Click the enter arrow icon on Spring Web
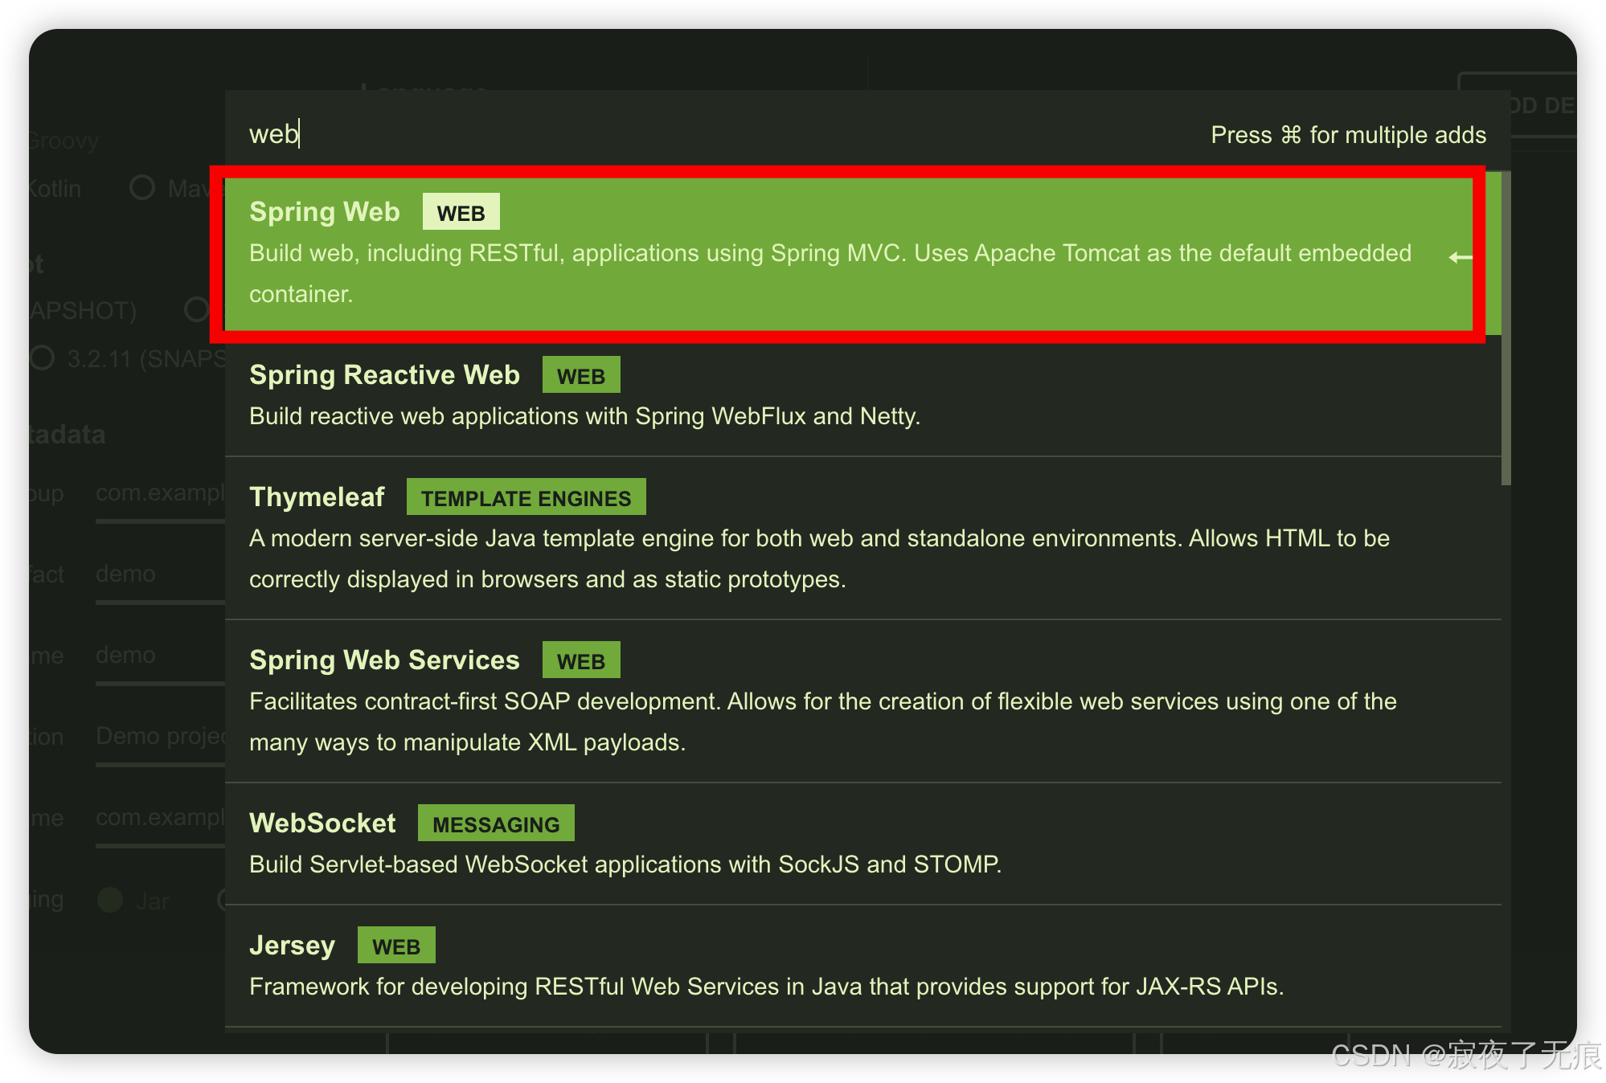 pyautogui.click(x=1460, y=257)
